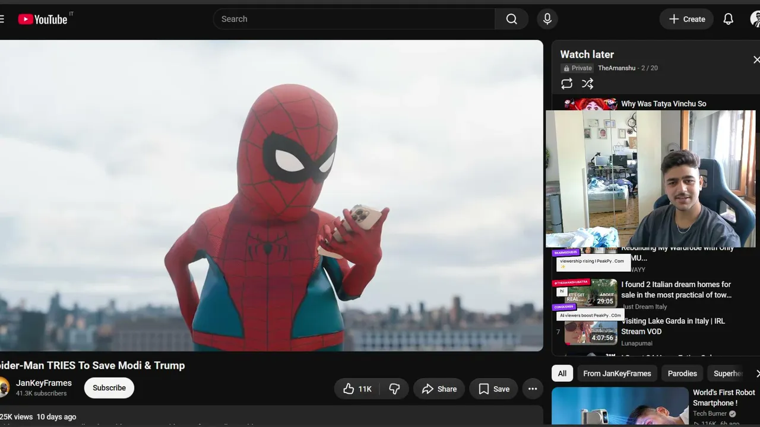Click the 29:05 video thumbnail
The width and height of the screenshot is (760, 427).
[591, 293]
